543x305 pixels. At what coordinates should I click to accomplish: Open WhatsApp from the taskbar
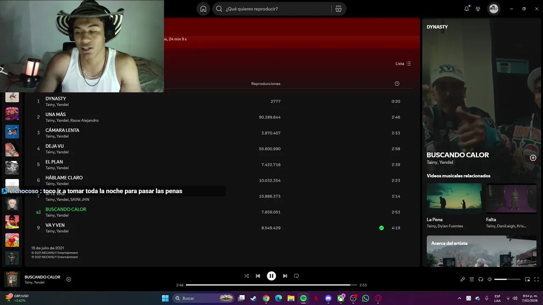coord(366,298)
